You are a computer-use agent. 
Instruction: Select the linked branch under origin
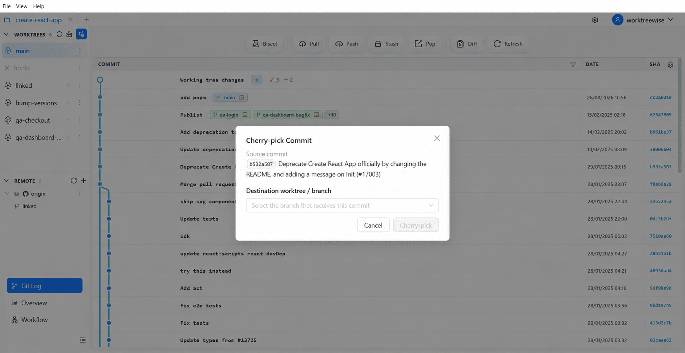click(x=29, y=206)
